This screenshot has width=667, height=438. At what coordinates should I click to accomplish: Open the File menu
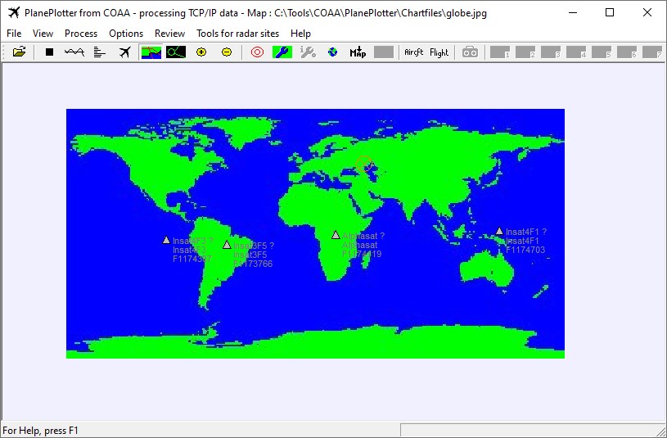click(x=14, y=34)
